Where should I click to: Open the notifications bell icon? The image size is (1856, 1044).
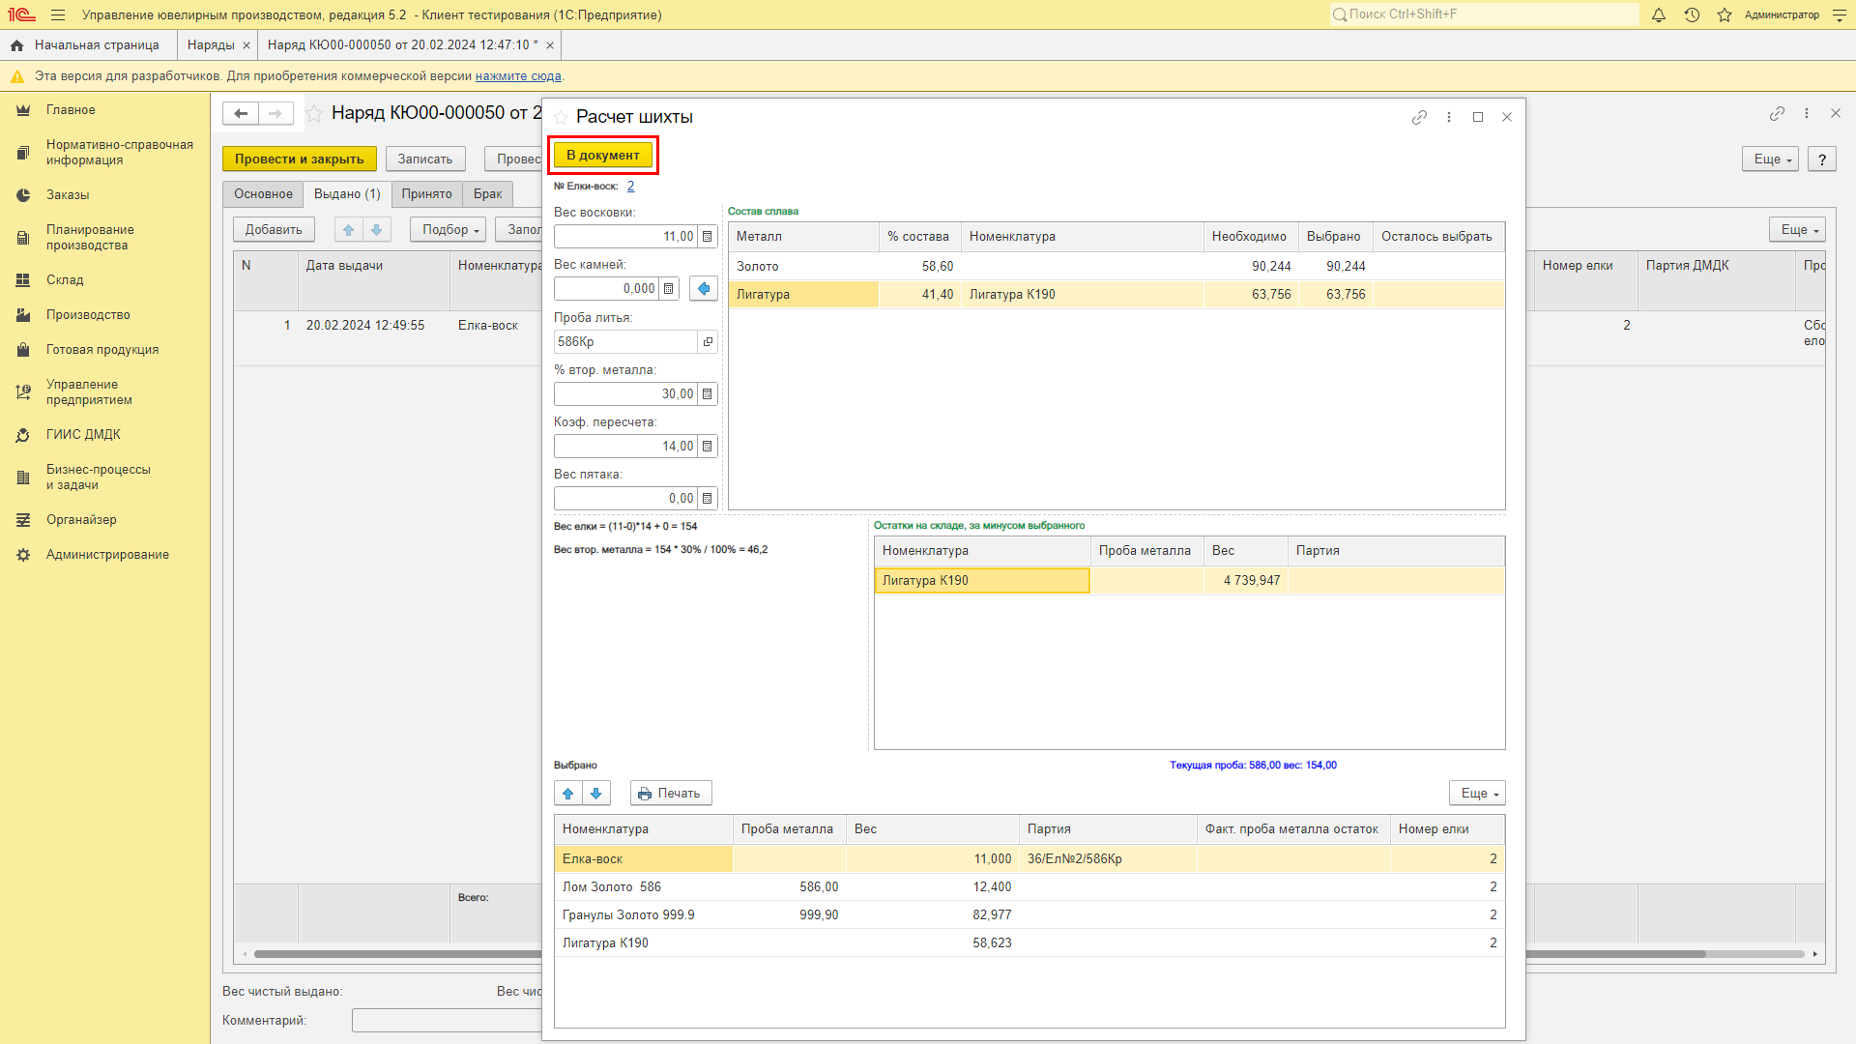1659,15
